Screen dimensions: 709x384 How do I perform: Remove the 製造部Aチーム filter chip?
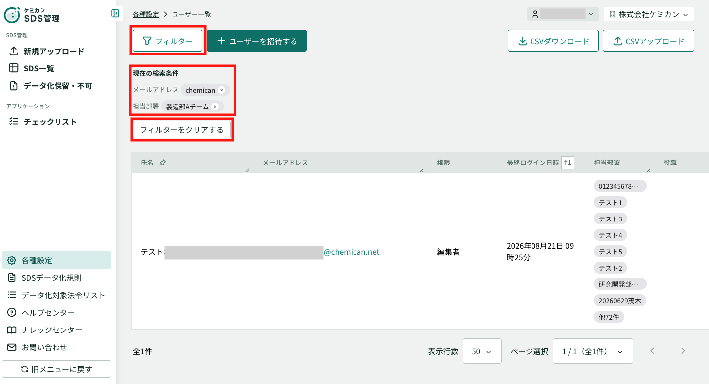pyautogui.click(x=215, y=106)
